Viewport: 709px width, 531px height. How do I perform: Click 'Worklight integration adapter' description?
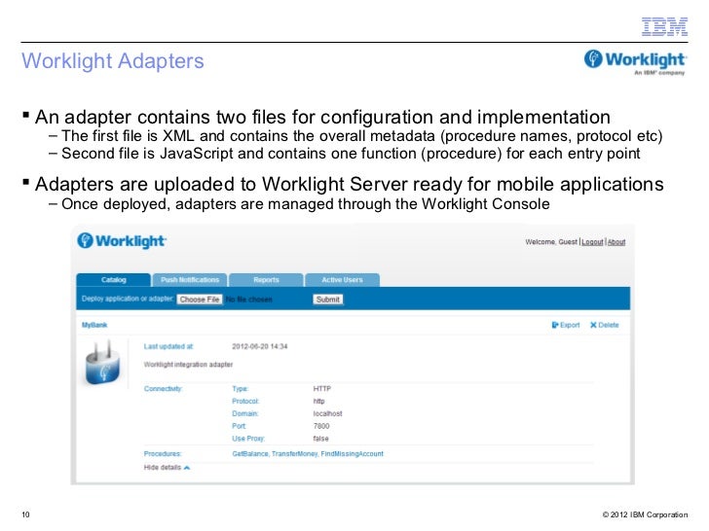(x=188, y=365)
